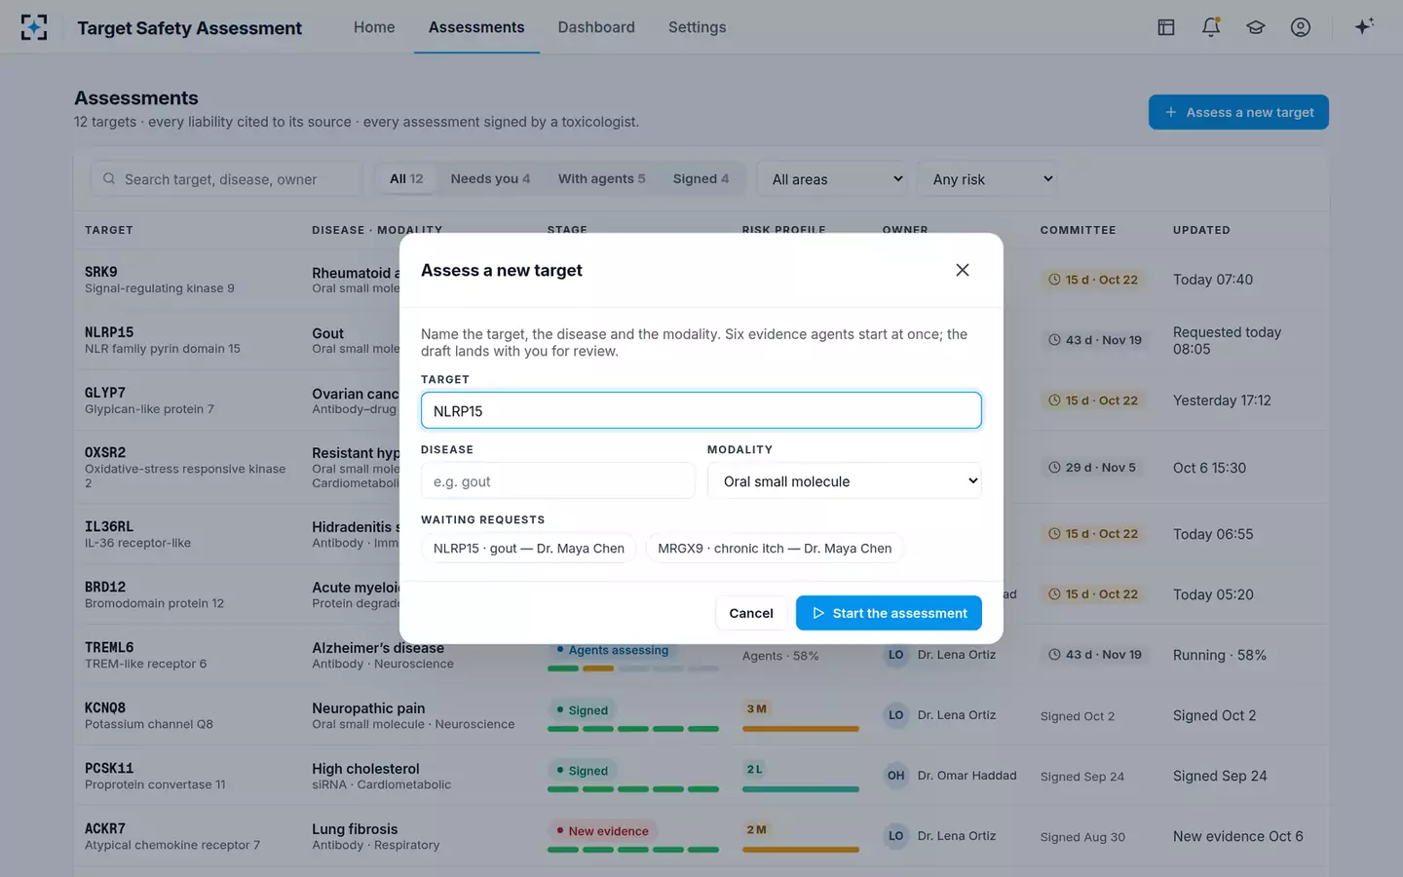
Task: Click the Agents assessing badge for TREML6
Action: tap(612, 650)
